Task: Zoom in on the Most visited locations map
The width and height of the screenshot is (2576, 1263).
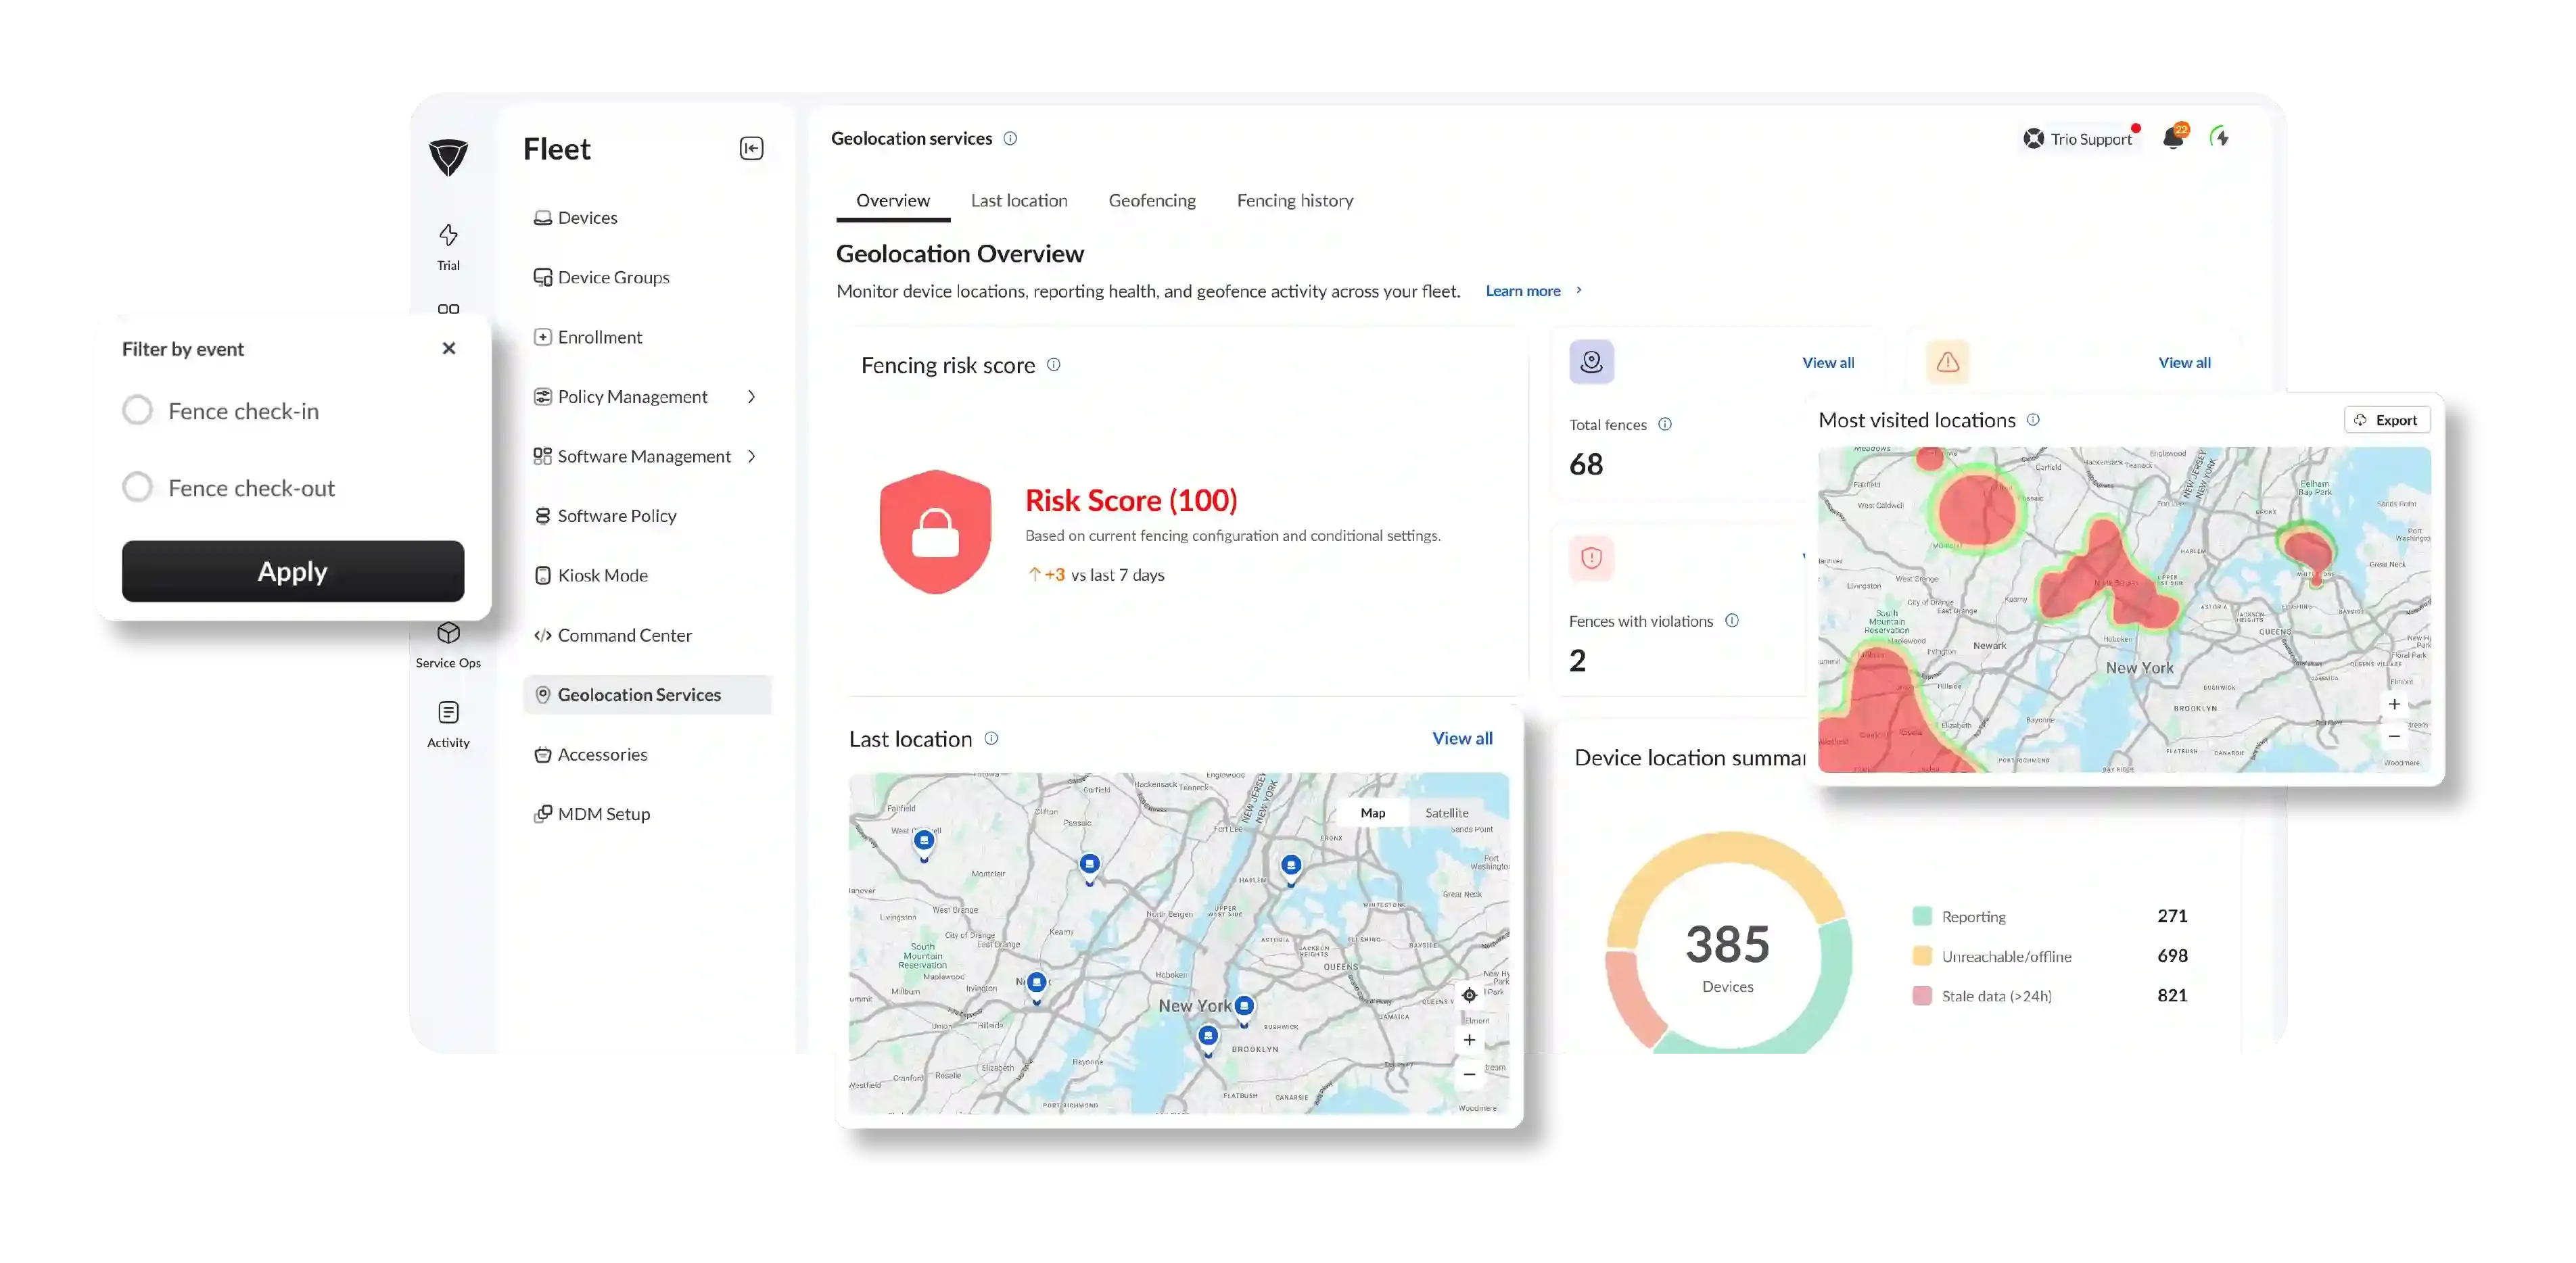Action: (2394, 704)
